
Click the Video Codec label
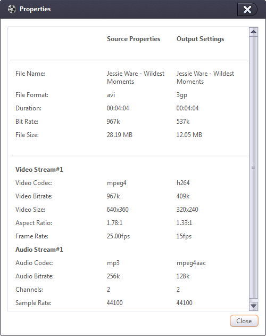click(34, 183)
